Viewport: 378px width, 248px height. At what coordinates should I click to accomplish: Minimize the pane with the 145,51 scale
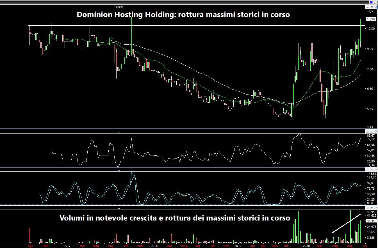(x=368, y=170)
